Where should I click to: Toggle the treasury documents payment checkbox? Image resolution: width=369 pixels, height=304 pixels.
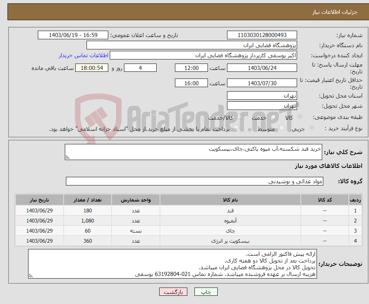coord(236,128)
